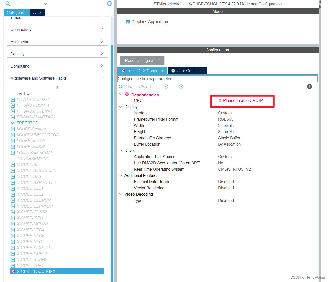
Task: Click the Use DMA2D Accelerator No value
Action: (221, 163)
